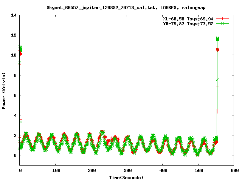Viewport: 242px width, 181px height.
Task: Click the y-axis tick label 8
Action: [15, 75]
